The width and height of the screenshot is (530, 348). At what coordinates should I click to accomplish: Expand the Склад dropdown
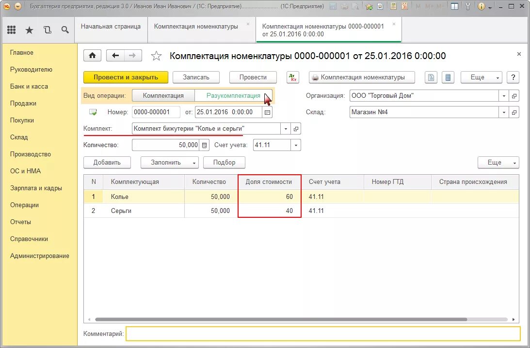[504, 112]
